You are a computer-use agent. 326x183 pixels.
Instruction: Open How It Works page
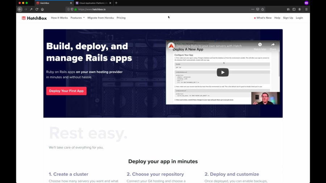[59, 18]
